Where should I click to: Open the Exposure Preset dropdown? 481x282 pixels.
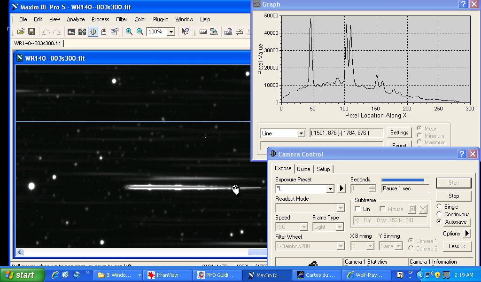(330, 188)
